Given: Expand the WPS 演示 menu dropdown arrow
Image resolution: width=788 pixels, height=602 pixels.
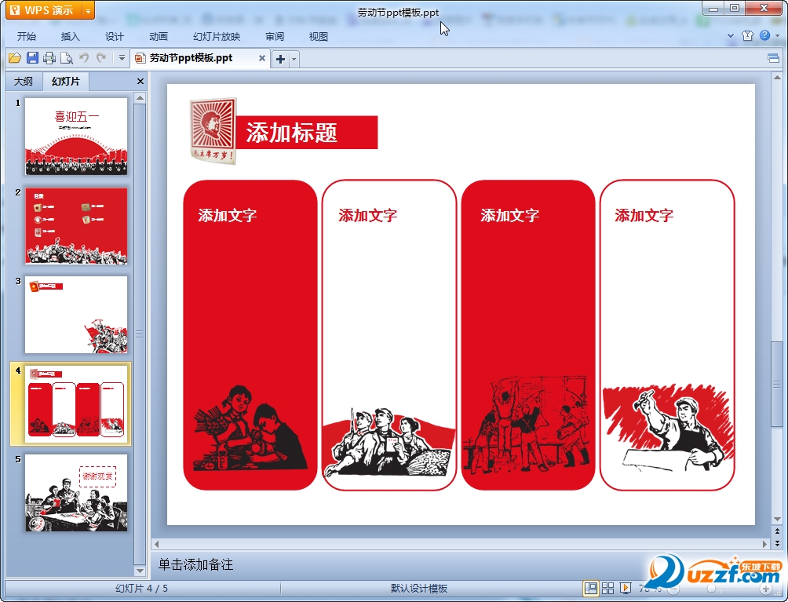Looking at the screenshot, I should tap(88, 10).
